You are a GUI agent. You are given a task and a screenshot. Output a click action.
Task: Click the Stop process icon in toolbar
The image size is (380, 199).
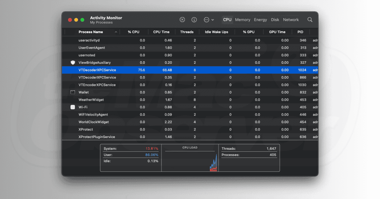point(182,20)
